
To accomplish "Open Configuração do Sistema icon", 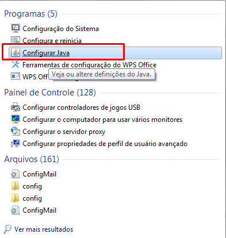I will tap(16, 28).
